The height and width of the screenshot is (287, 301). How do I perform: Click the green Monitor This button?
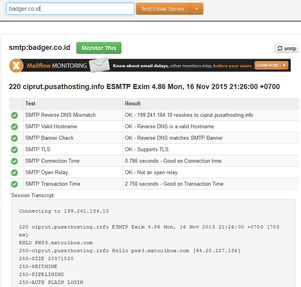pyautogui.click(x=98, y=48)
